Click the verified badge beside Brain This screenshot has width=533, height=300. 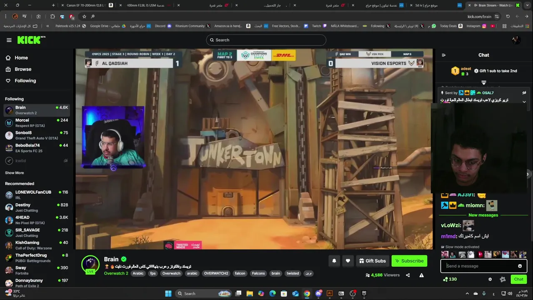coord(124,259)
